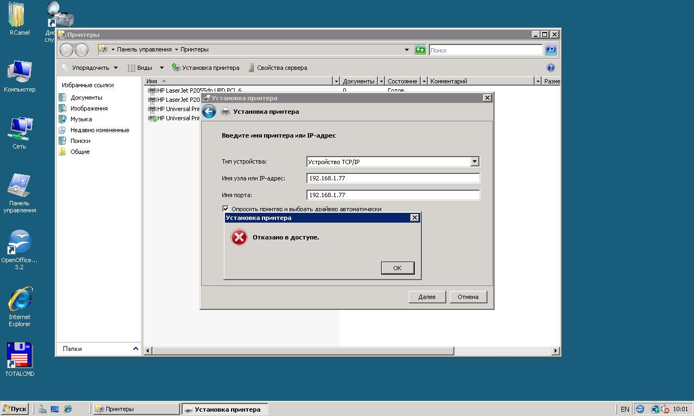Screen dimensions: 694x416
Task: Click Свойства сервера in the toolbar
Action: click(277, 68)
